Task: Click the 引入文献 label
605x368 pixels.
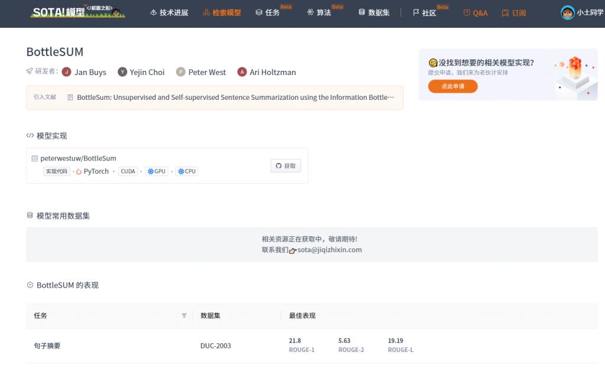Action: (45, 97)
